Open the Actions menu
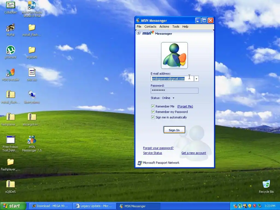This screenshot has height=210, width=280. click(164, 27)
